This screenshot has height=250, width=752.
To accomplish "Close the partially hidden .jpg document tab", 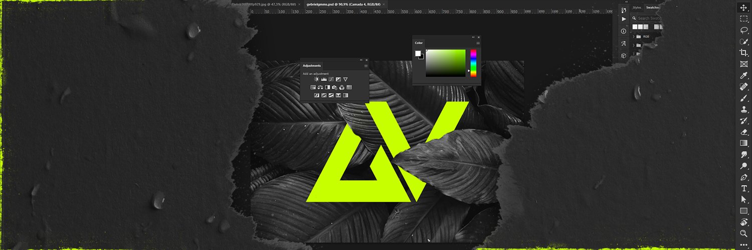I will tap(299, 3).
